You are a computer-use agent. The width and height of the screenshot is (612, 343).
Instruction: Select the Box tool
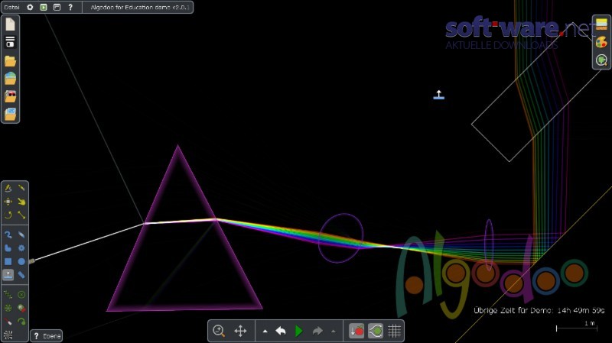pyautogui.click(x=8, y=261)
